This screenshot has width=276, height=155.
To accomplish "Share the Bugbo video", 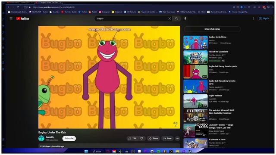I will point(154,139).
